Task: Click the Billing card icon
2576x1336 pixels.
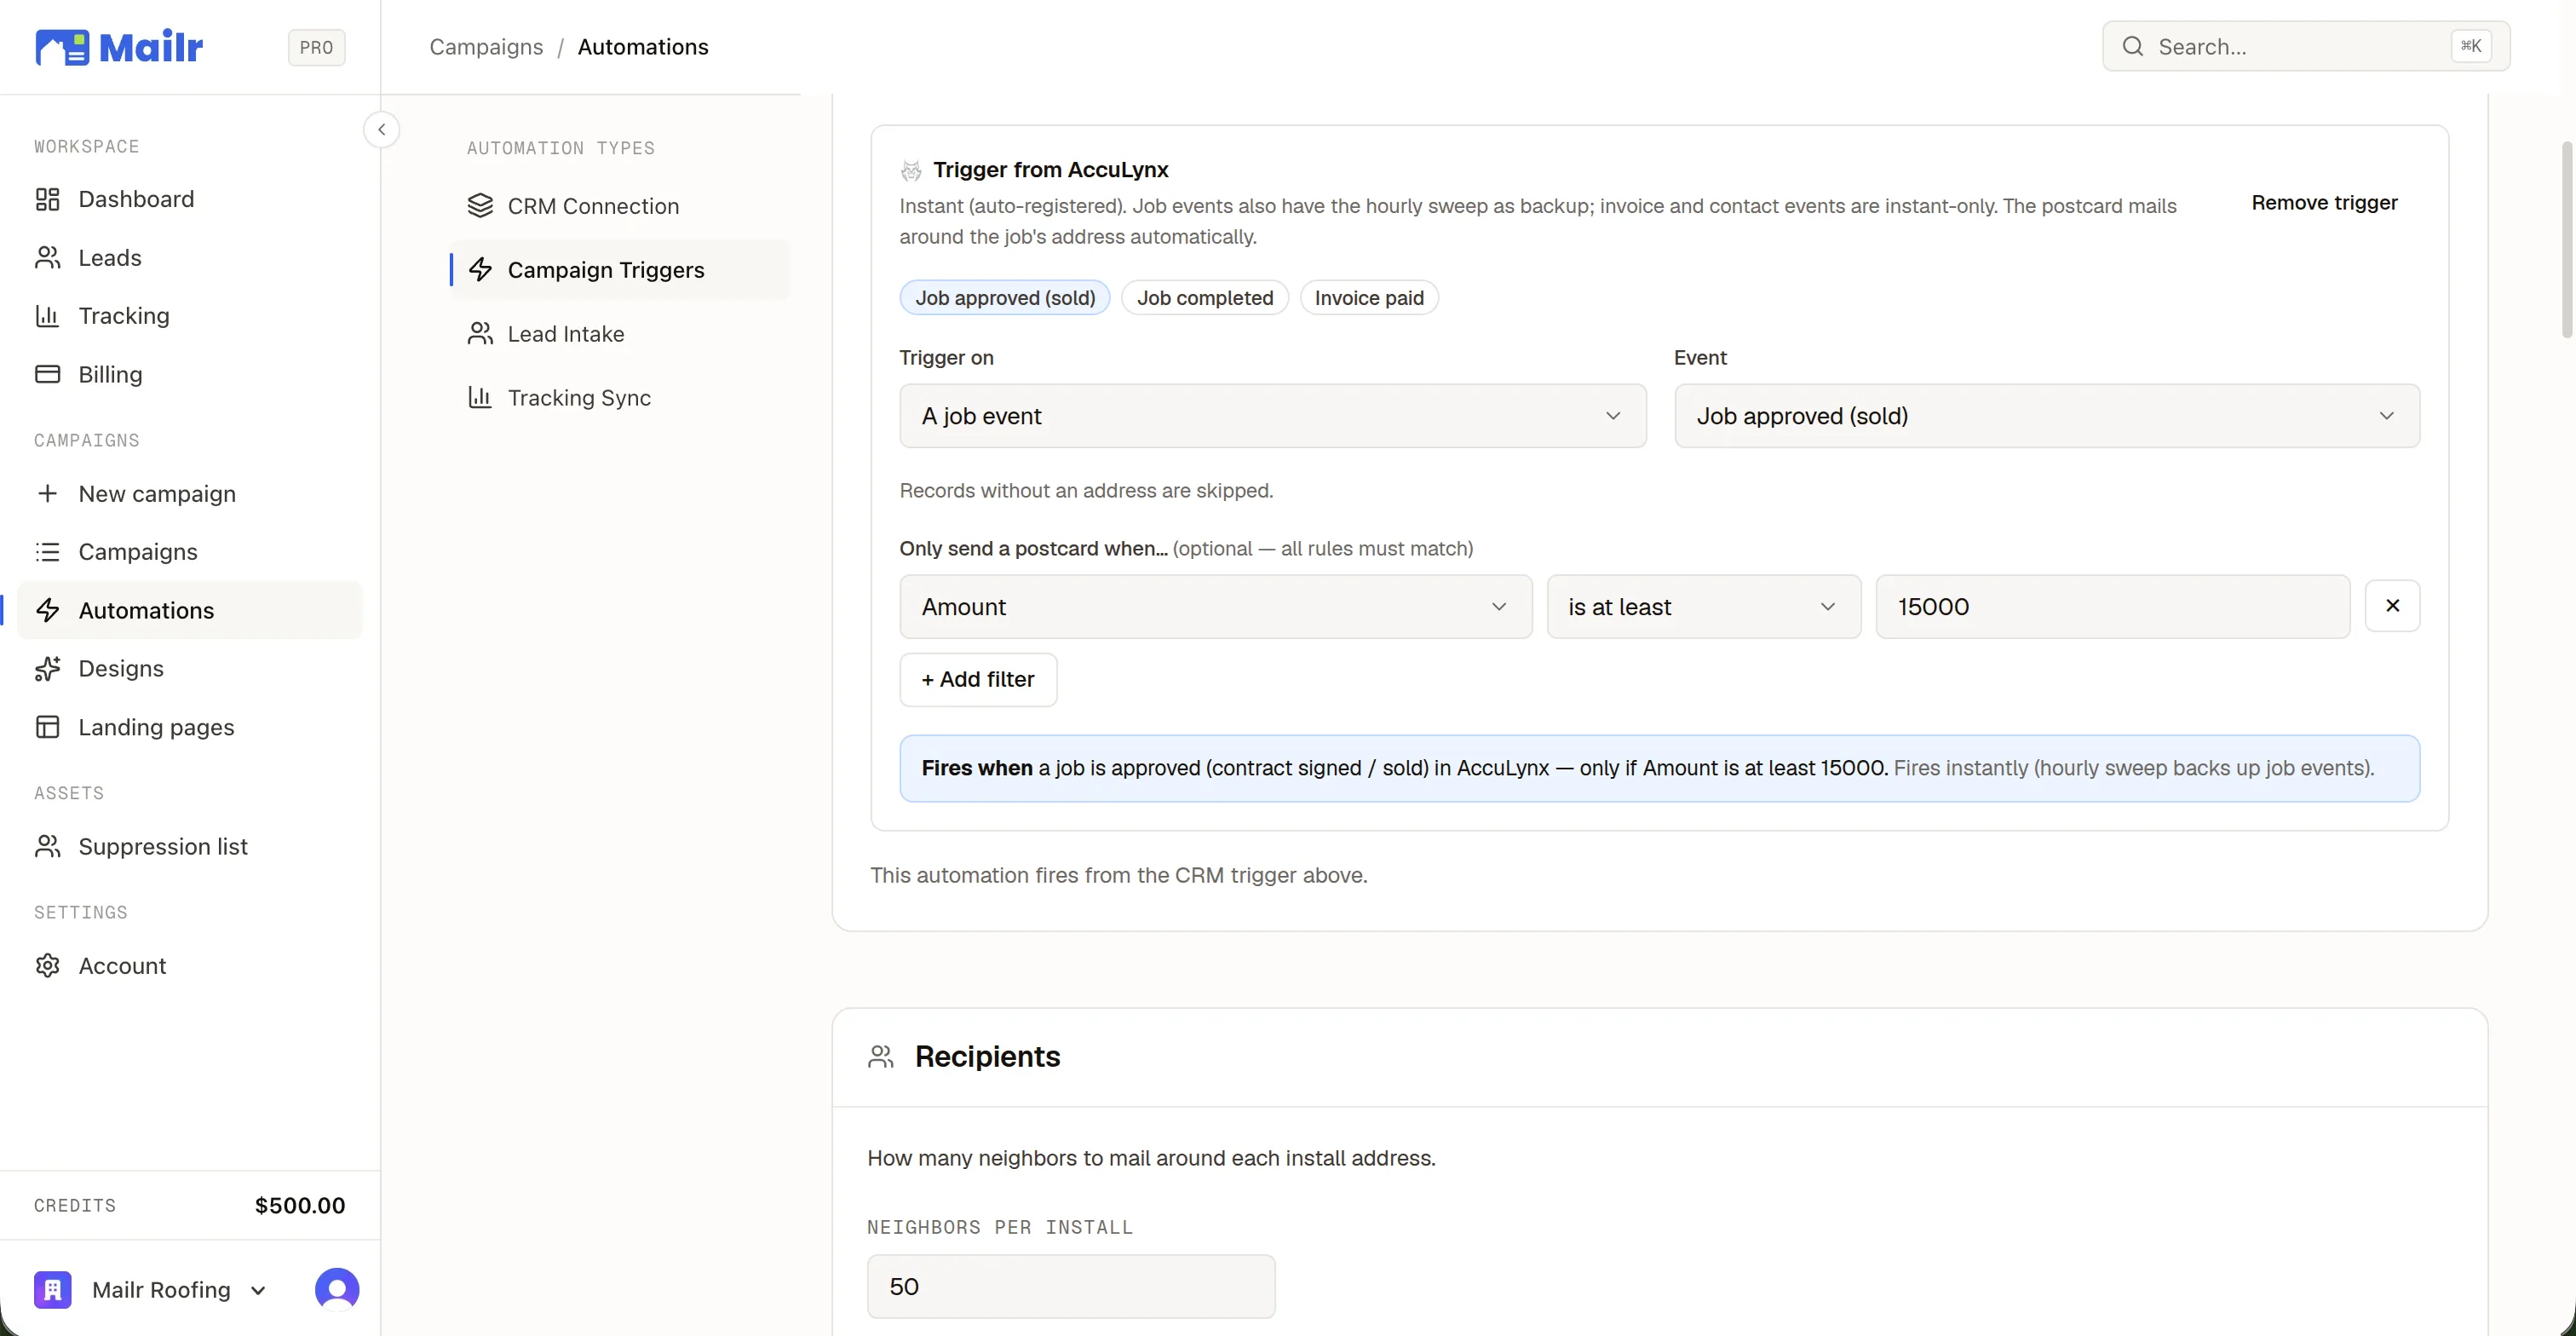Action: point(47,374)
